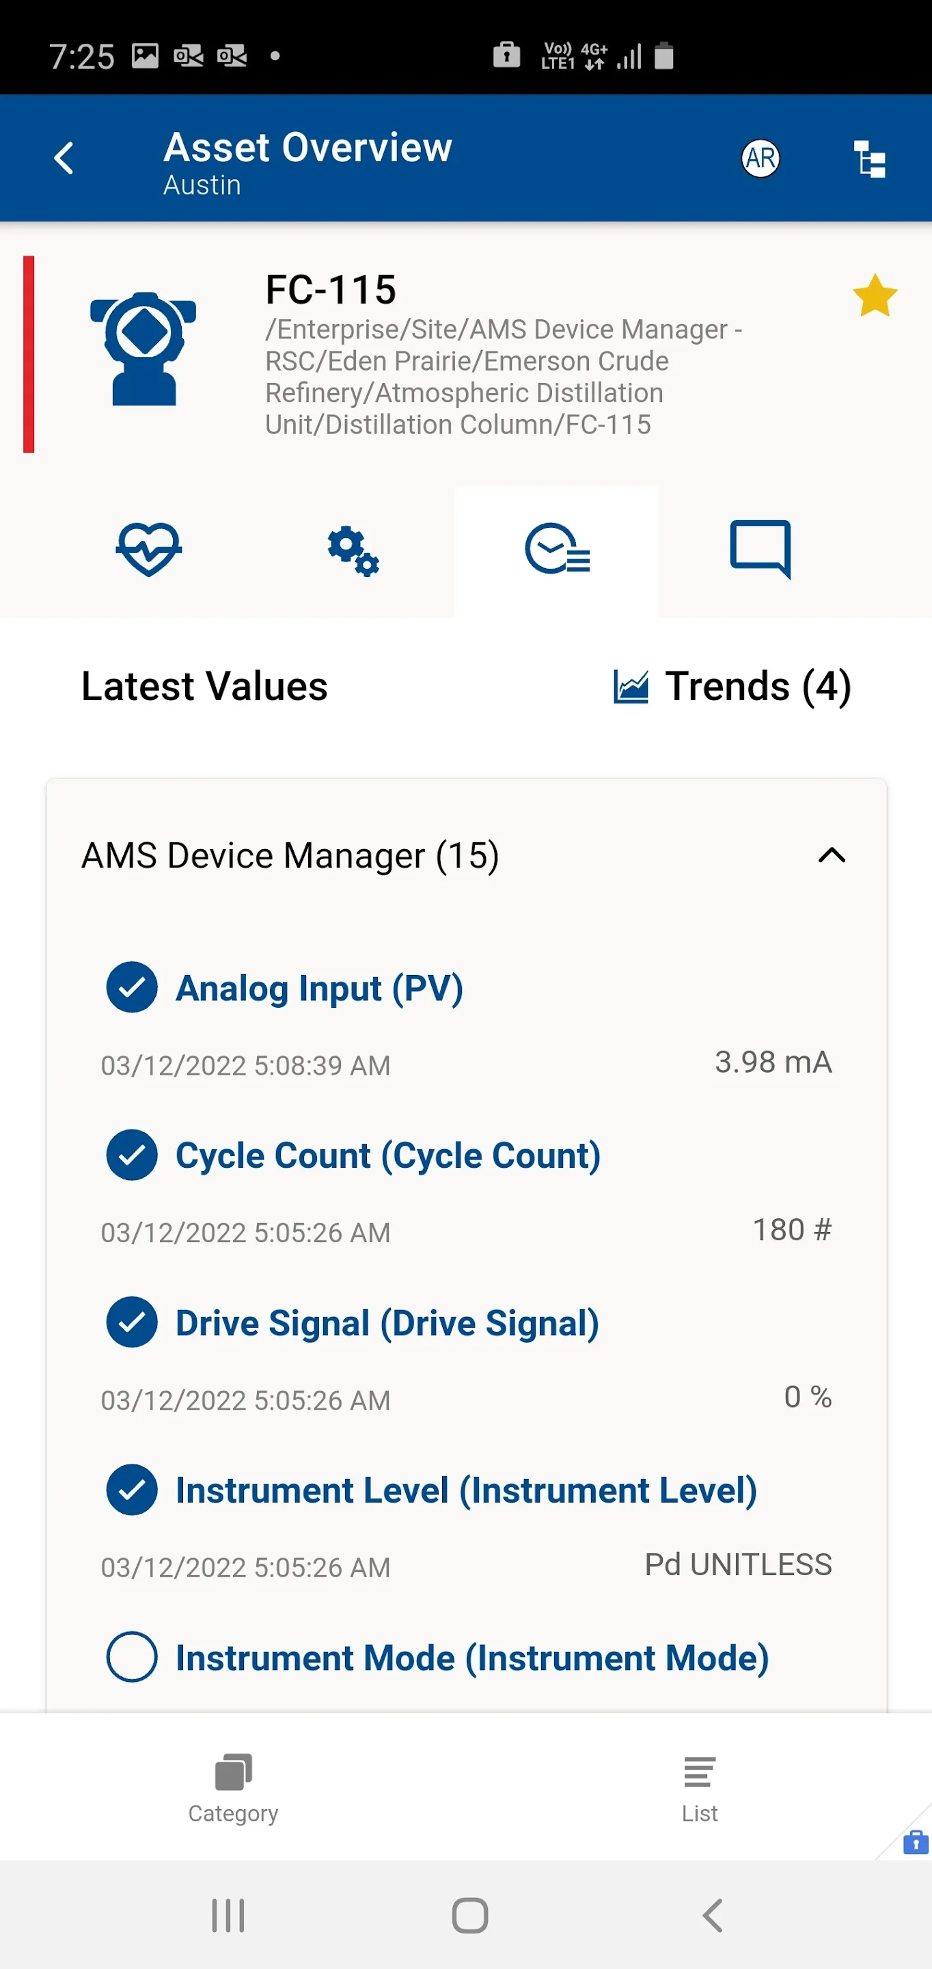Go back using the header arrow
The image size is (932, 1969).
[x=64, y=158]
